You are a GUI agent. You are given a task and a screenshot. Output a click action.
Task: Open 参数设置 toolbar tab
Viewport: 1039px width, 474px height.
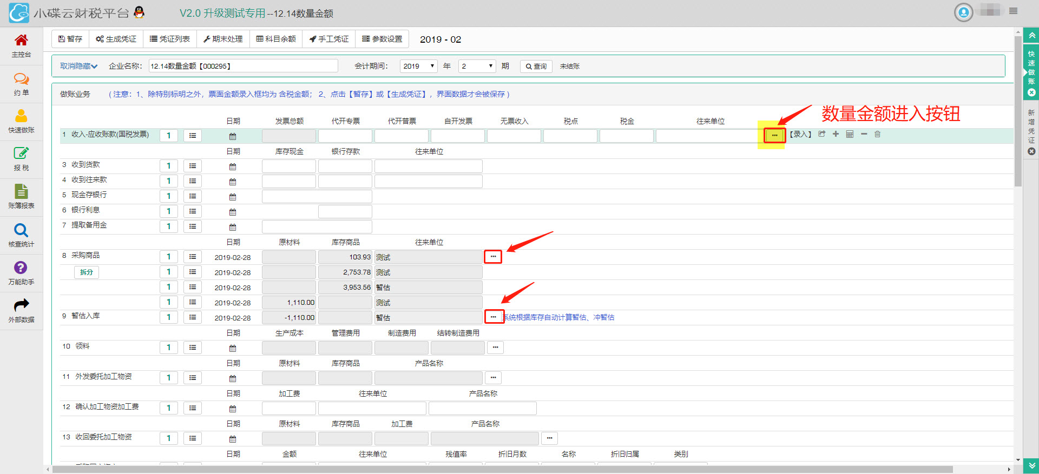point(382,39)
